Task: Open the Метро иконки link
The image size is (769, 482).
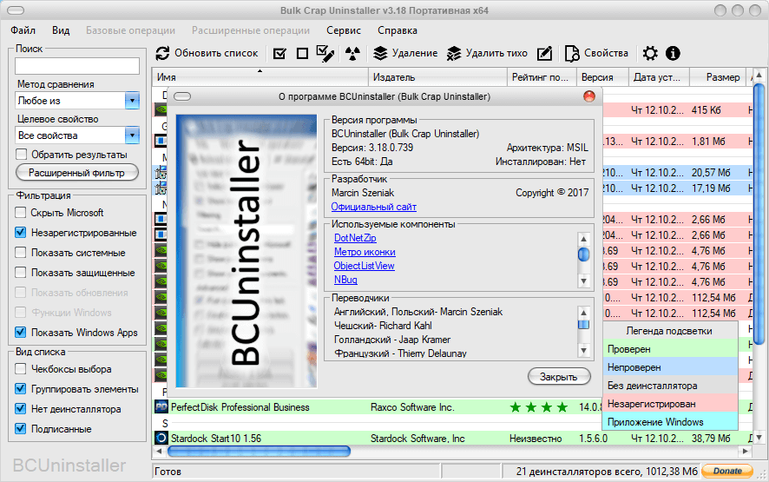Action: tap(365, 252)
